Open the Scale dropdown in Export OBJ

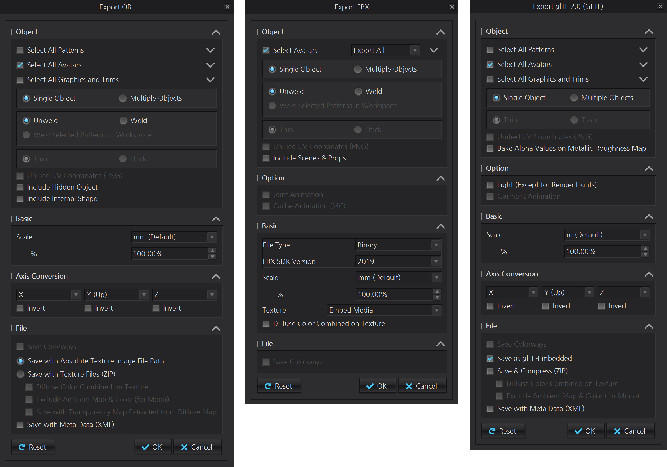pyautogui.click(x=174, y=237)
